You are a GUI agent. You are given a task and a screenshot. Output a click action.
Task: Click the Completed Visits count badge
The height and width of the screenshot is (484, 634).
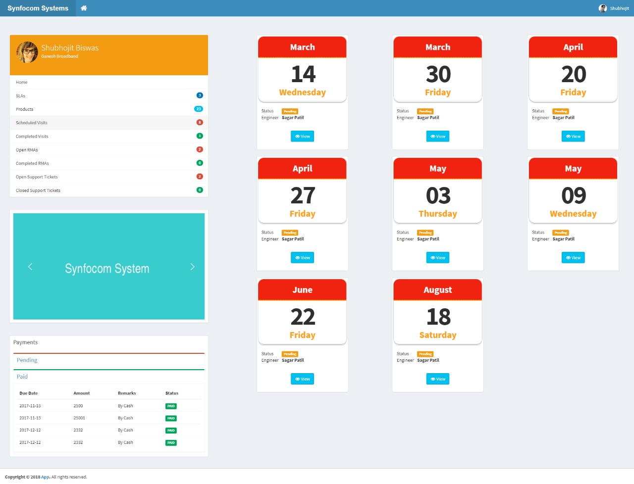(x=200, y=136)
